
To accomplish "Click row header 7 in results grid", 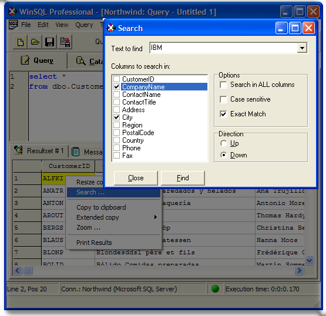I will point(27,253).
